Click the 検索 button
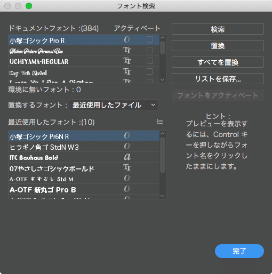272x274 pixels. (218, 29)
